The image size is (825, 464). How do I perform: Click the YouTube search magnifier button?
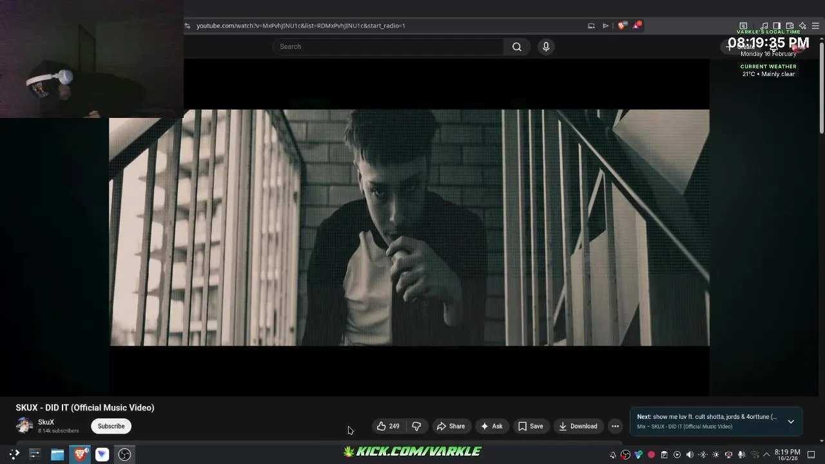click(516, 46)
